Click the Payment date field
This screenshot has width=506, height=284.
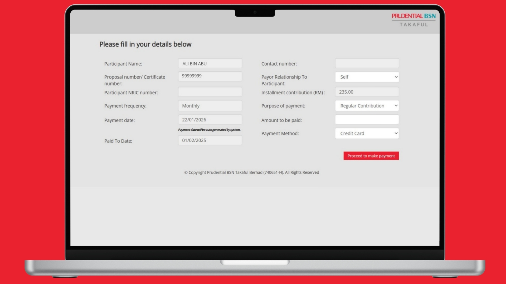coord(210,120)
